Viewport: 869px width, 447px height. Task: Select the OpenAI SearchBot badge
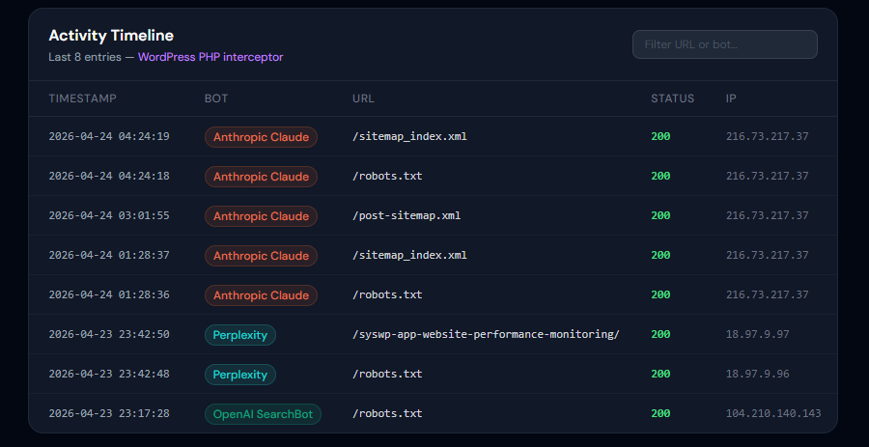(264, 414)
